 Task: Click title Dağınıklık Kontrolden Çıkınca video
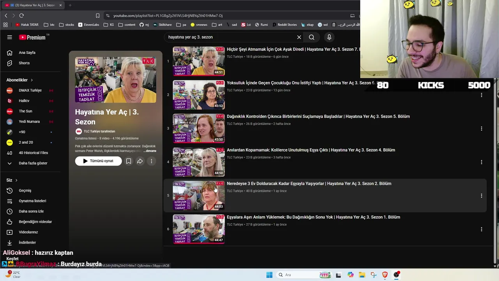coord(318,116)
